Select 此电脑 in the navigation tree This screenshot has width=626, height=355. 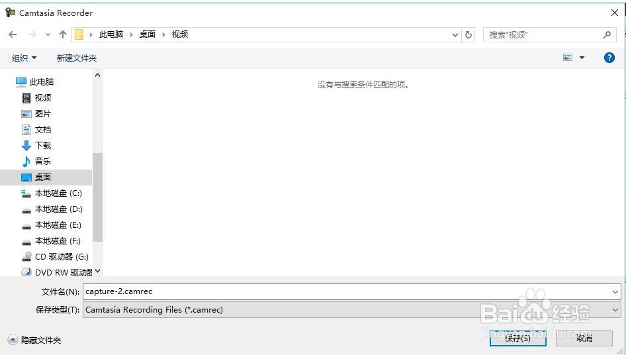click(x=34, y=82)
